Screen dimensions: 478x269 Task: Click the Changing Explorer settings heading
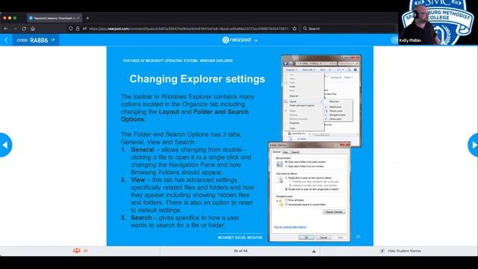[x=197, y=79]
